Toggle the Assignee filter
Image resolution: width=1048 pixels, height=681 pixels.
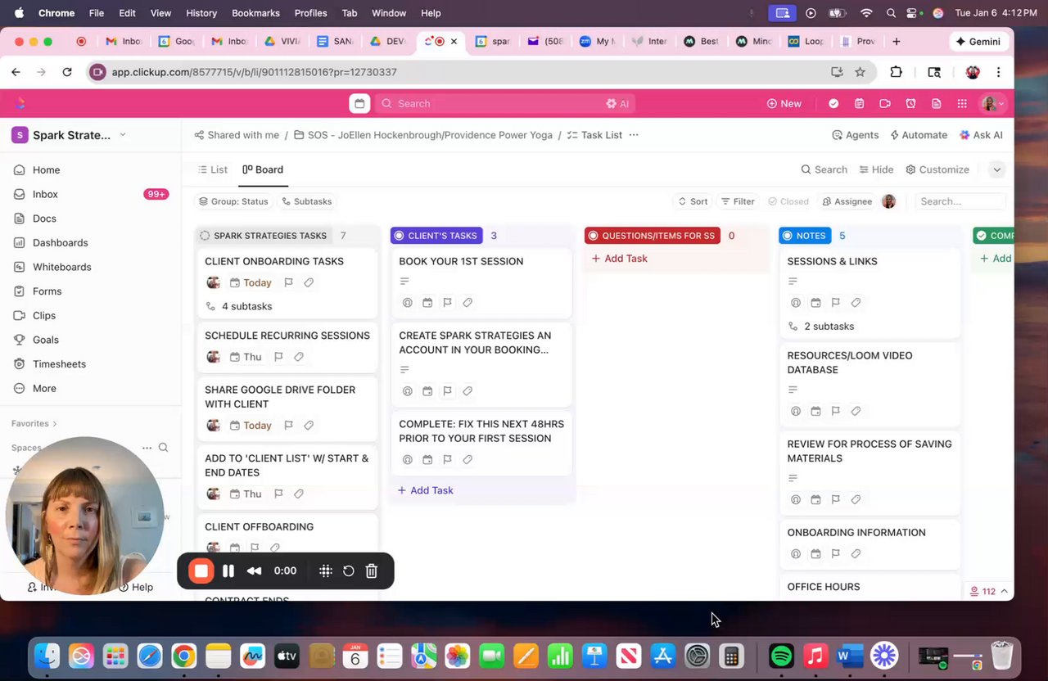click(x=847, y=201)
